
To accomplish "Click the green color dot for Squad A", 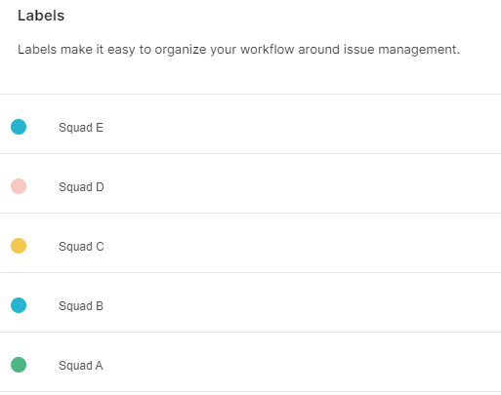I will pyautogui.click(x=19, y=365).
